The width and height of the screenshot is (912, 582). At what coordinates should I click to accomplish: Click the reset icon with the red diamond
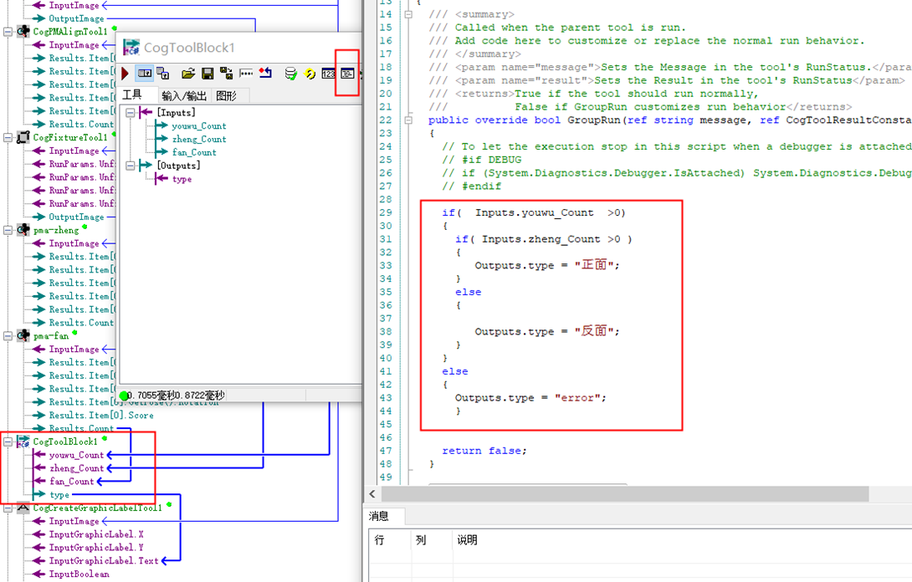(x=266, y=74)
